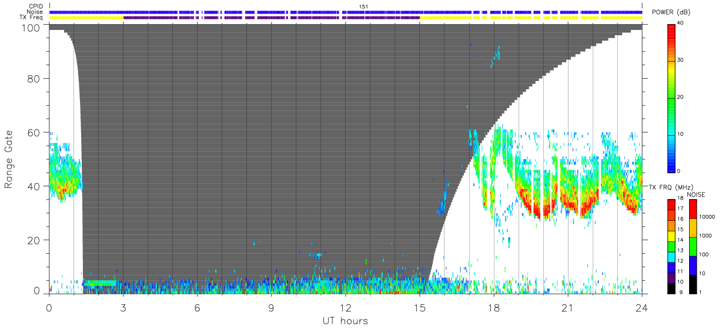Click the blue Noise bar near 12 UT

[353, 12]
